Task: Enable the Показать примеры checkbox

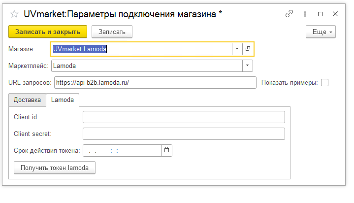Action: [x=324, y=82]
